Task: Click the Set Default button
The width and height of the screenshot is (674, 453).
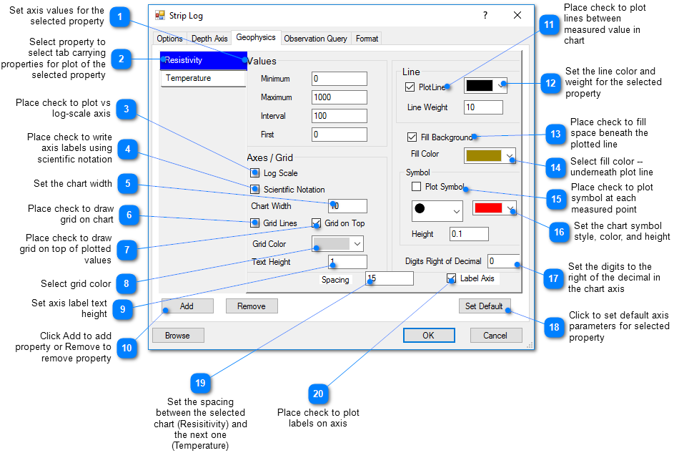Action: coord(485,306)
